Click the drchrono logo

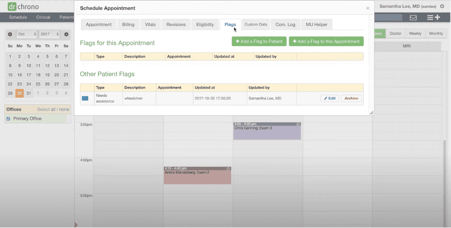click(x=23, y=7)
